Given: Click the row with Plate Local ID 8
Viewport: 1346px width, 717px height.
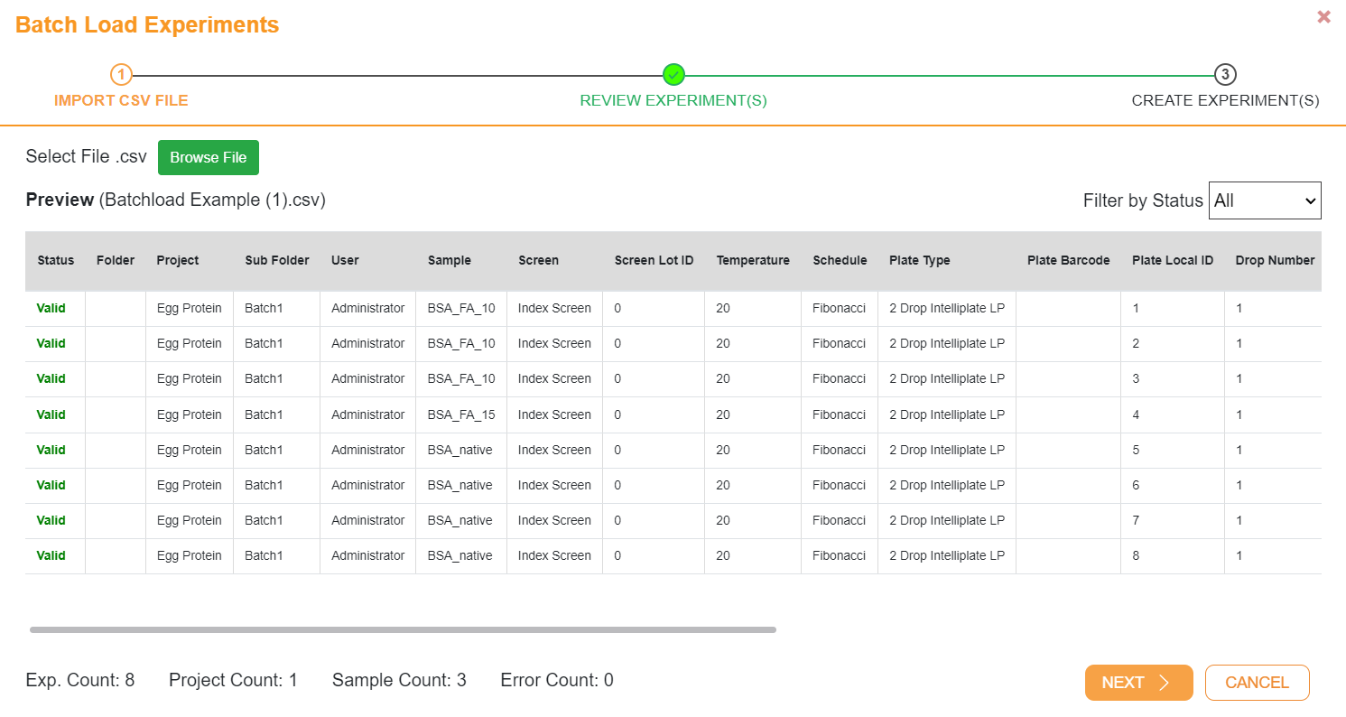Looking at the screenshot, I should coord(632,555).
